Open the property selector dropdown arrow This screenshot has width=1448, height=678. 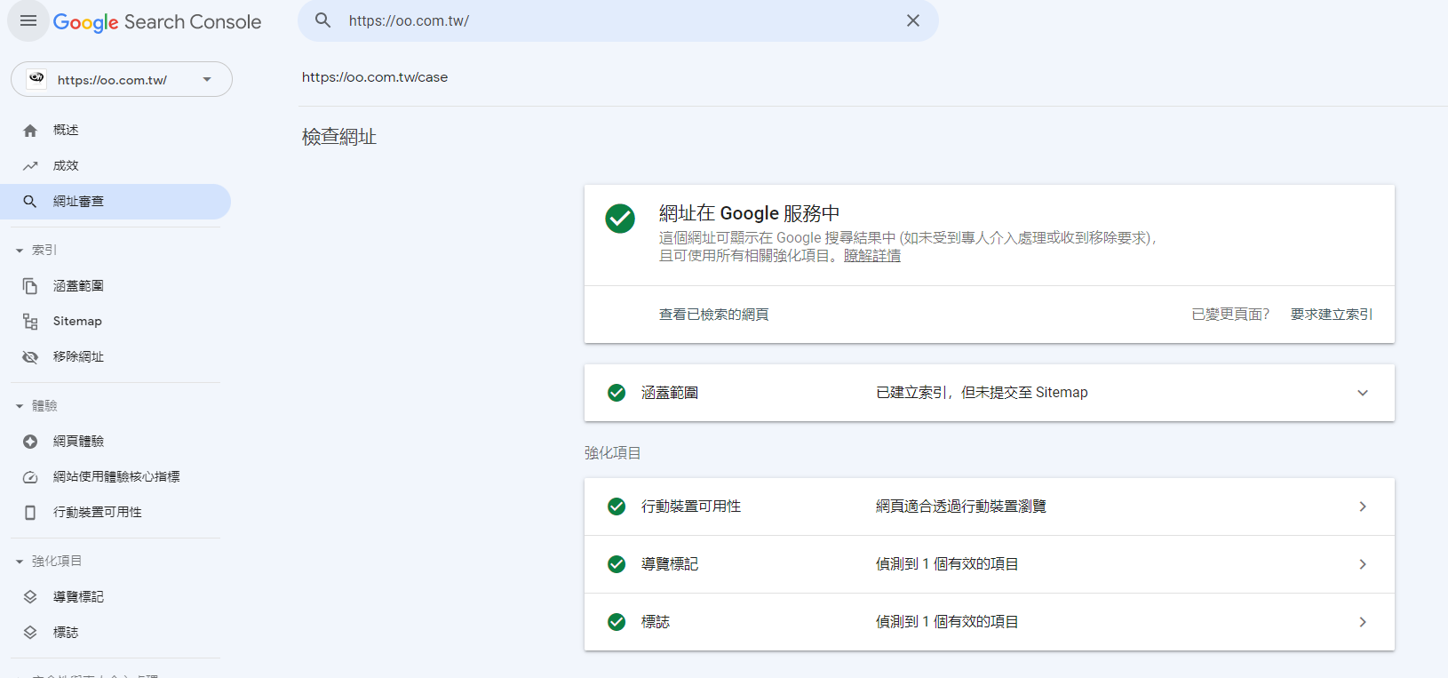click(x=207, y=79)
